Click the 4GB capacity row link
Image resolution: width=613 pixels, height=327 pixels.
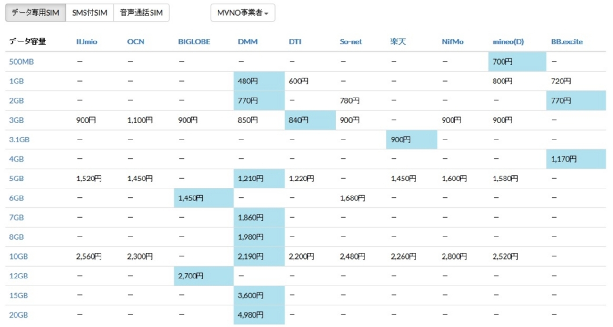[17, 159]
